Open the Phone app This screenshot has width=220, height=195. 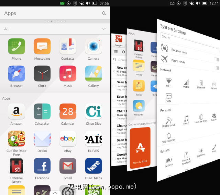(x=16, y=46)
